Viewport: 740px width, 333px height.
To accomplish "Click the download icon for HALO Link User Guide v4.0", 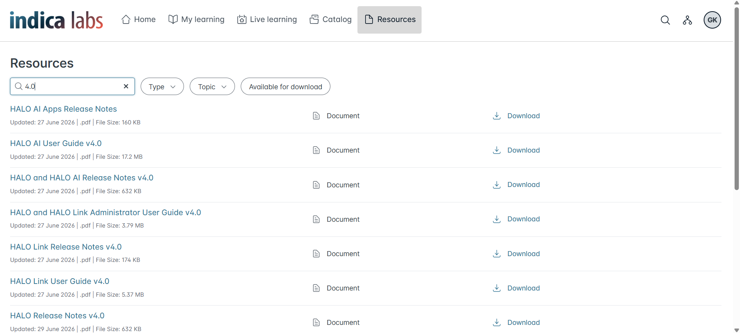I will (x=497, y=288).
